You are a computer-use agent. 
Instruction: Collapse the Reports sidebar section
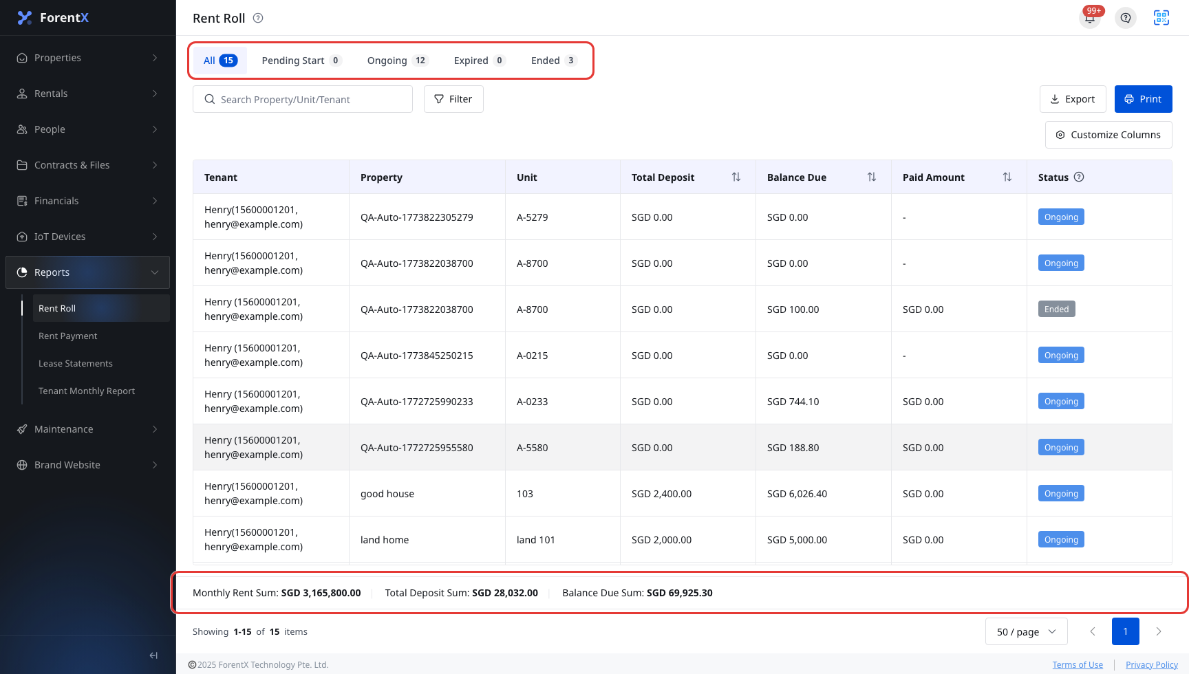point(87,272)
